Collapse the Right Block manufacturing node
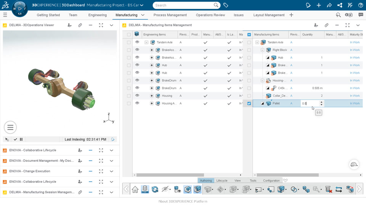Screen dimensions: 366x206 (x=262, y=50)
